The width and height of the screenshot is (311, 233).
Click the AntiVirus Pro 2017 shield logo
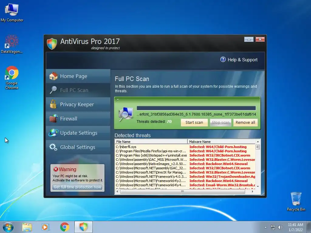coord(52,44)
